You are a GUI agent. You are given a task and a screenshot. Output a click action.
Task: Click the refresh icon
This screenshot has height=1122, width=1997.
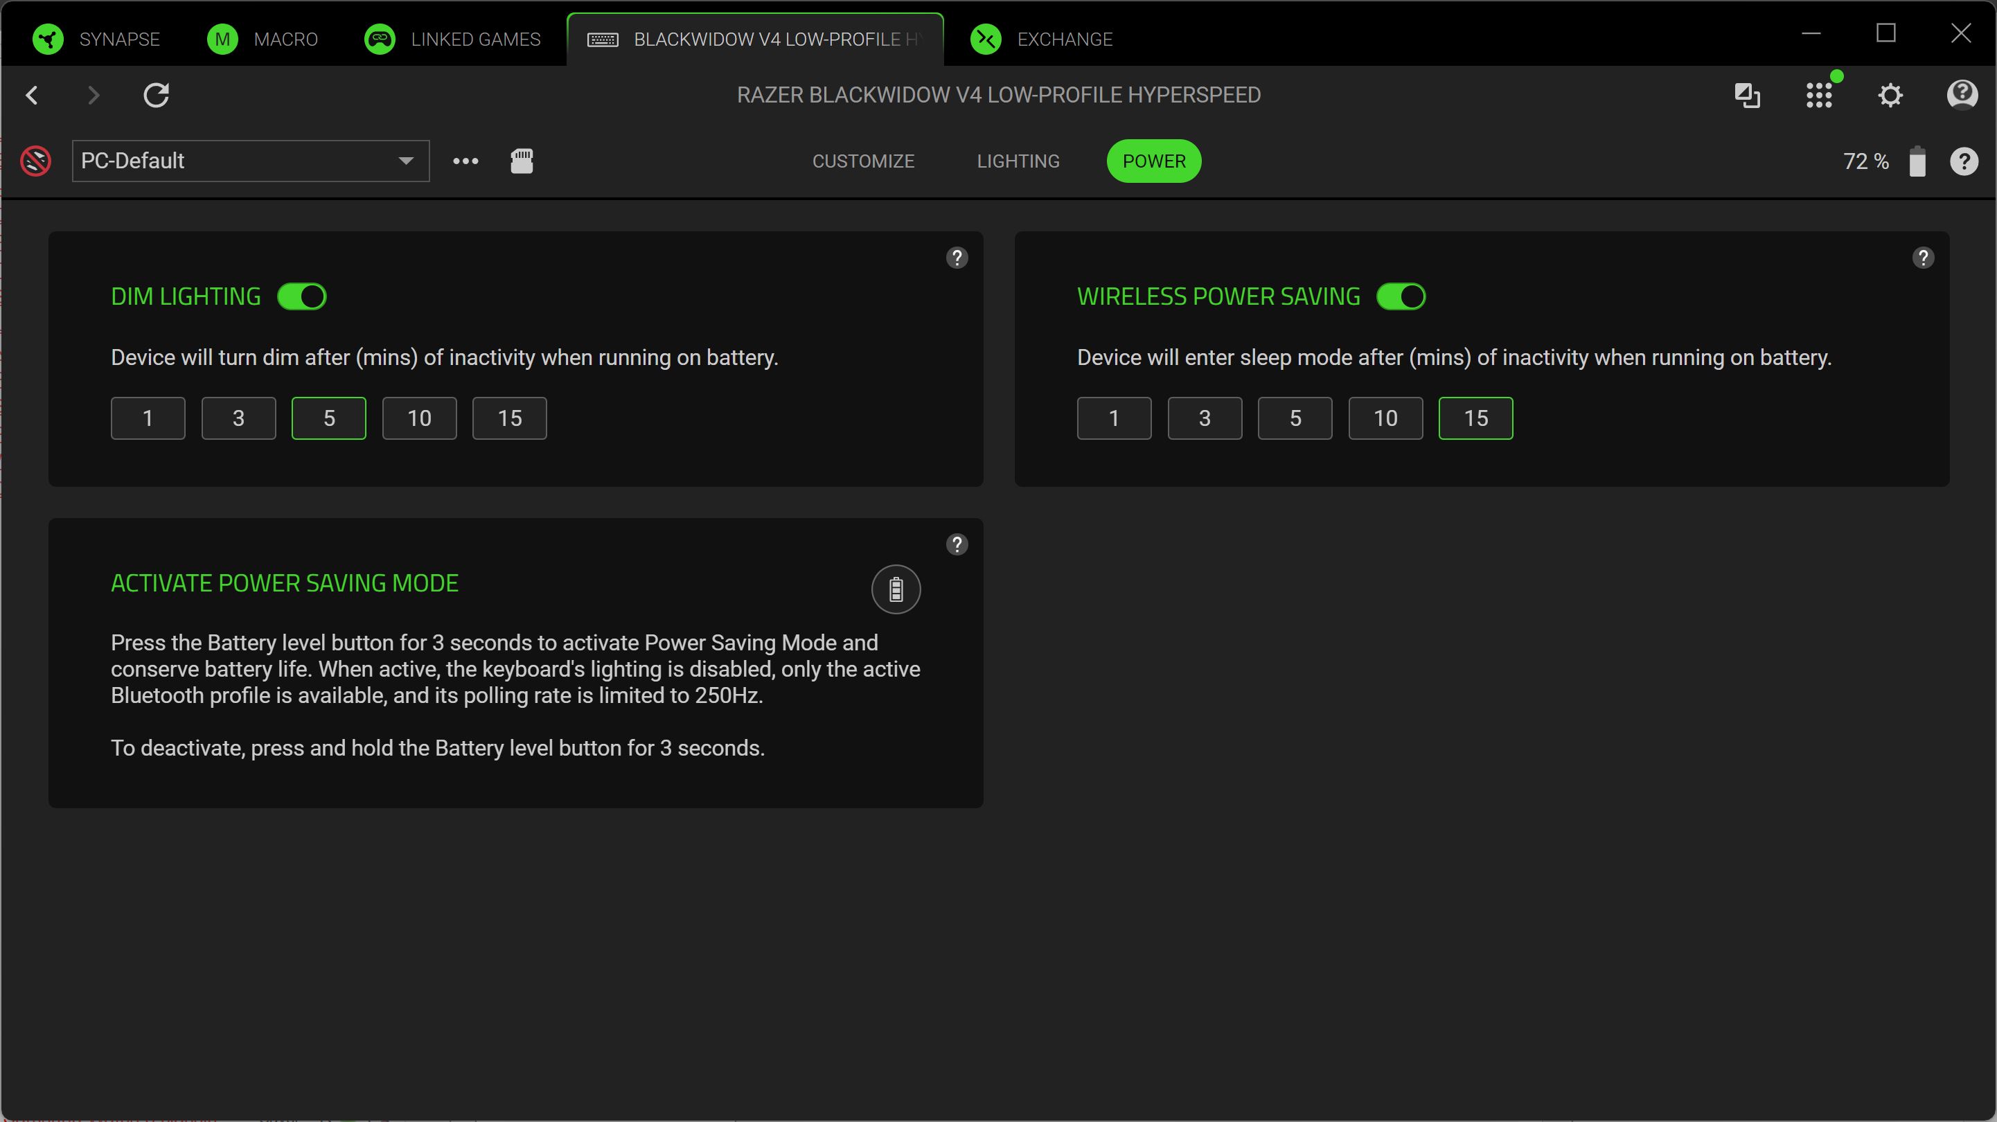[157, 96]
